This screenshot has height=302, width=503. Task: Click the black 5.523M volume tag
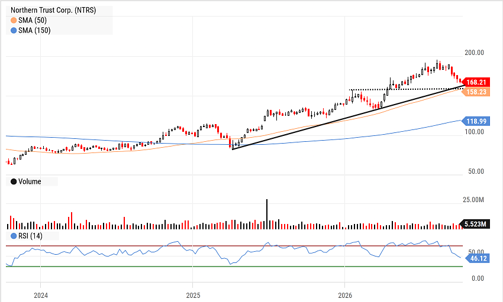(x=475, y=224)
